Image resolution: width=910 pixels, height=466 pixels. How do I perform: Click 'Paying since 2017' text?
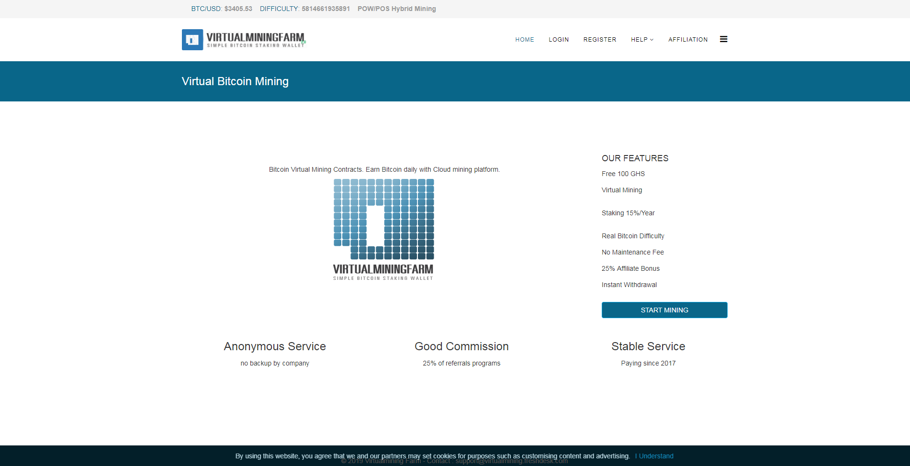point(648,363)
